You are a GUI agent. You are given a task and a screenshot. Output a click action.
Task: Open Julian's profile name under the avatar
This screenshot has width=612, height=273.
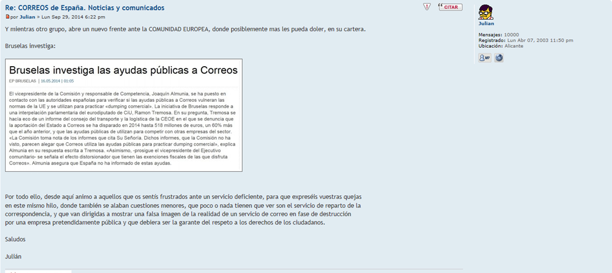486,23
